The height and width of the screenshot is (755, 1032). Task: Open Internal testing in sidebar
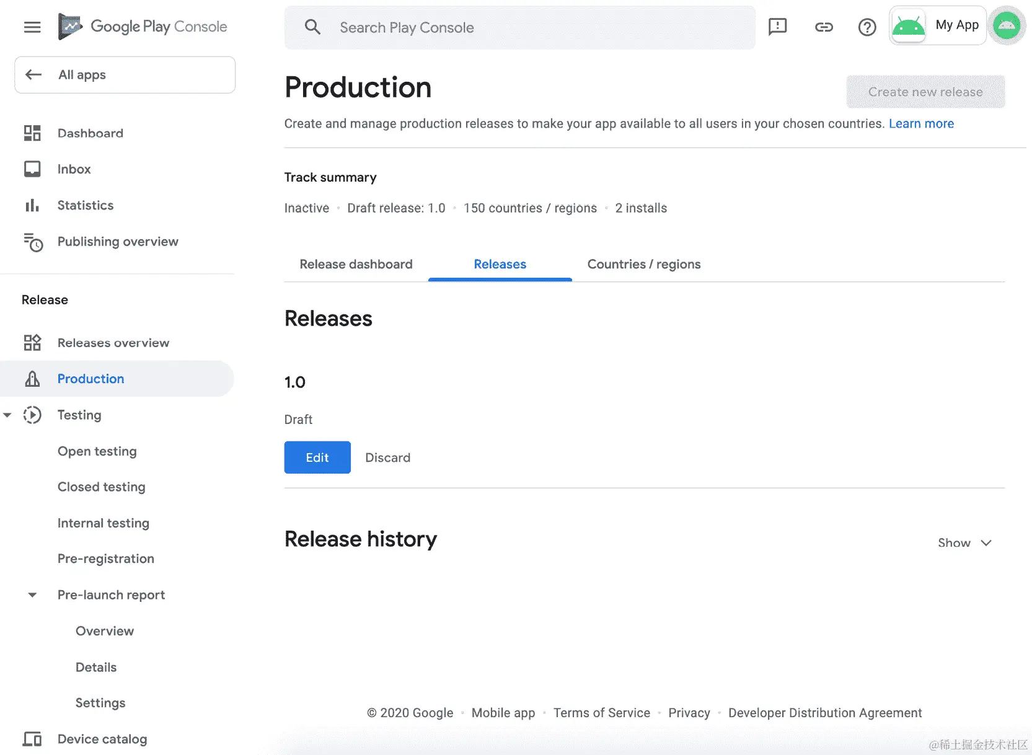click(104, 523)
